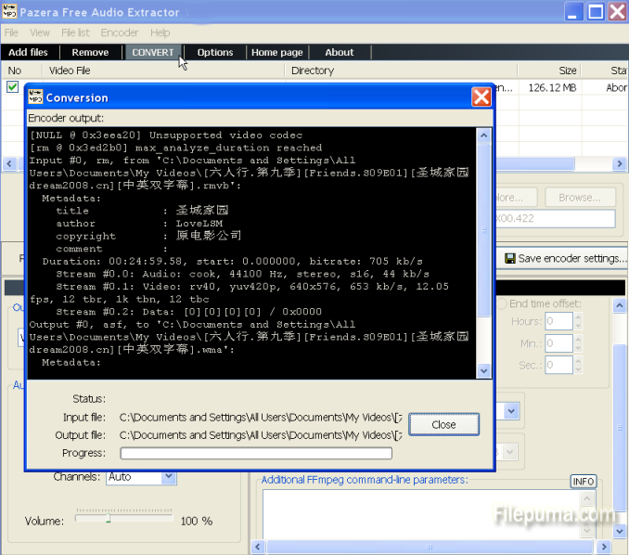Select the End time offset radio button
Screen dimensions: 629x555
pyautogui.click(x=503, y=303)
